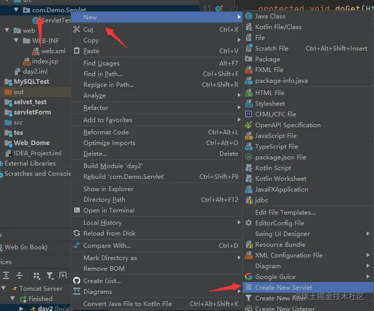374x311 pixels.
Task: Select Show in Explorer entry
Action: click(156, 189)
